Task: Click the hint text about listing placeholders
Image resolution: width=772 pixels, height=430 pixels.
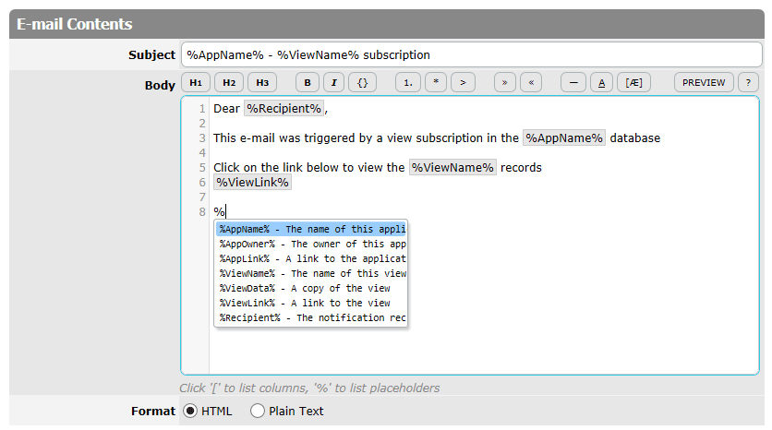Action: [309, 388]
